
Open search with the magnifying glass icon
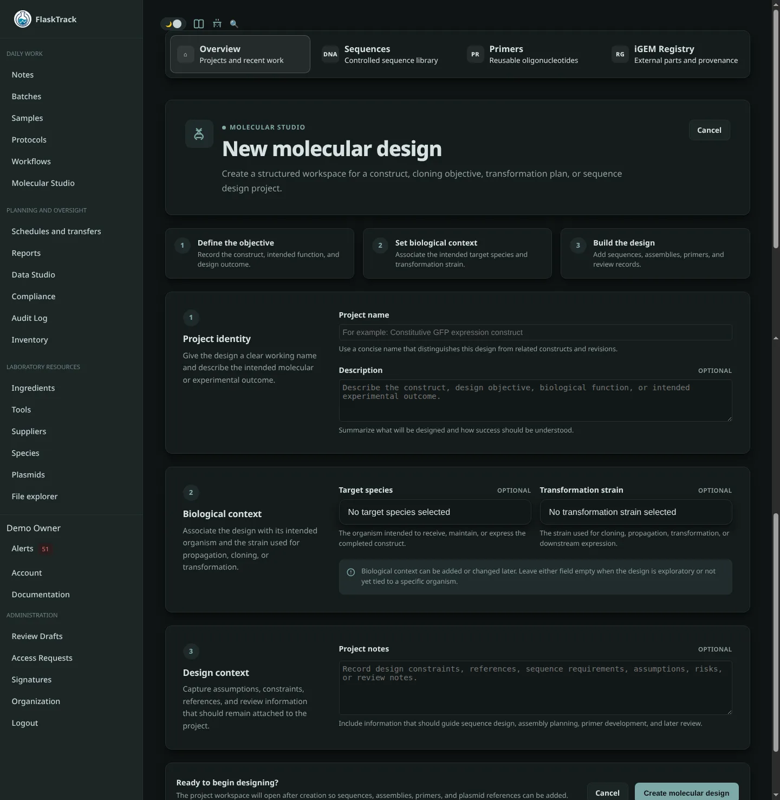[234, 24]
